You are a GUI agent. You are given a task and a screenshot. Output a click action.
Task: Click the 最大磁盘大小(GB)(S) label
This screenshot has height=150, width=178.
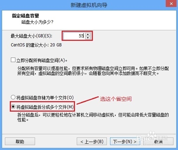(32, 36)
